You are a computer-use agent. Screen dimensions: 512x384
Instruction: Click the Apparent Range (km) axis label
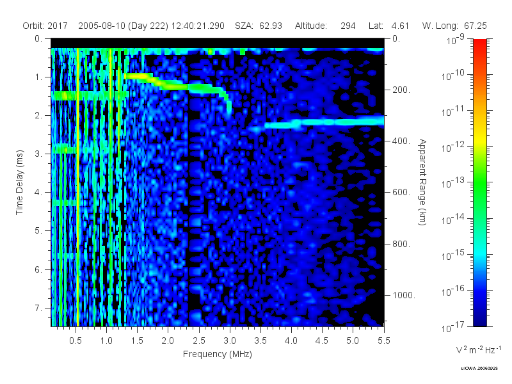pos(422,182)
